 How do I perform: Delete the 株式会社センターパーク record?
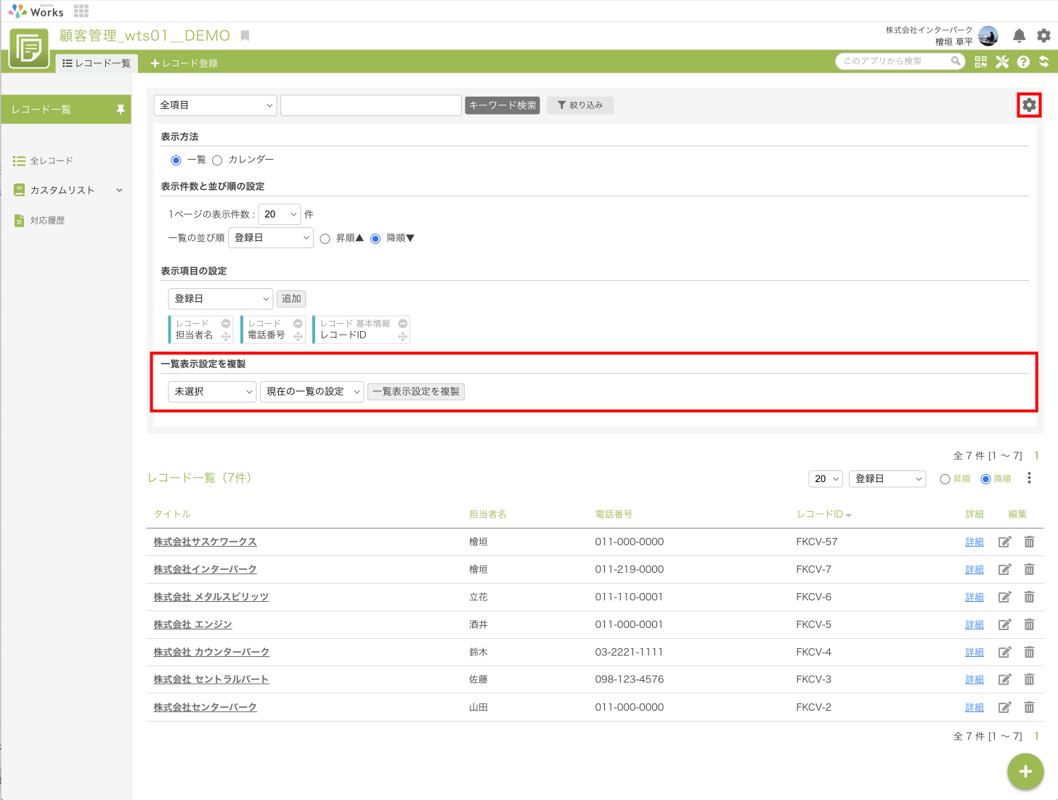1029,707
